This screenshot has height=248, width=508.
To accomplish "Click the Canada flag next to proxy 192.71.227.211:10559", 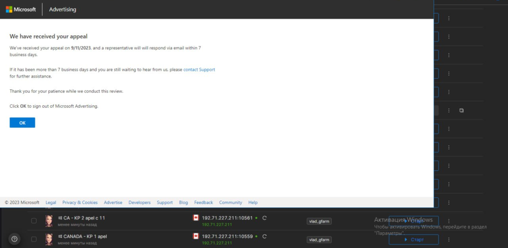I will point(196,236).
